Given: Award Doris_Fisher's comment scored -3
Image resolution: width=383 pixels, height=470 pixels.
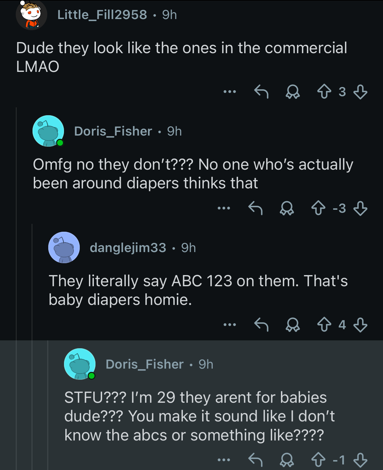Looking at the screenshot, I should point(287,208).
